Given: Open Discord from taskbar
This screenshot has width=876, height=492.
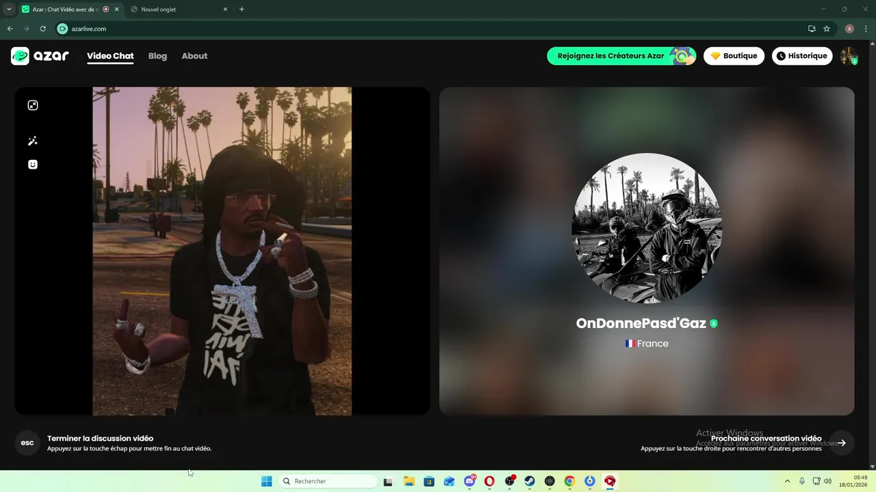Looking at the screenshot, I should tap(469, 481).
